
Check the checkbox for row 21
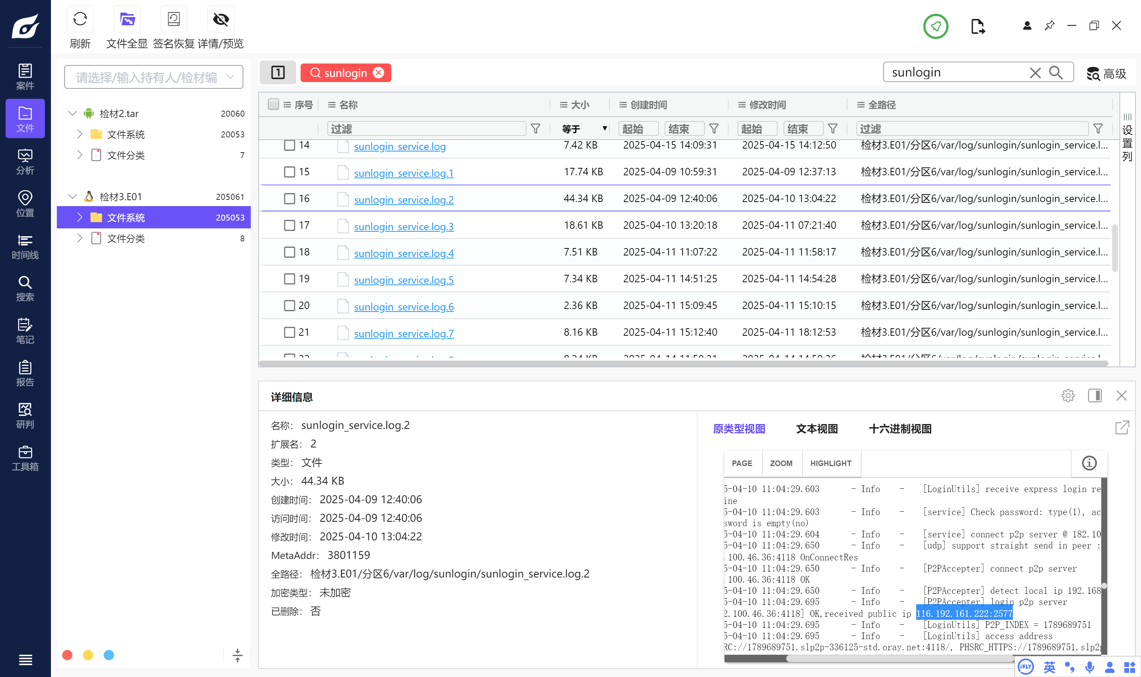[289, 332]
